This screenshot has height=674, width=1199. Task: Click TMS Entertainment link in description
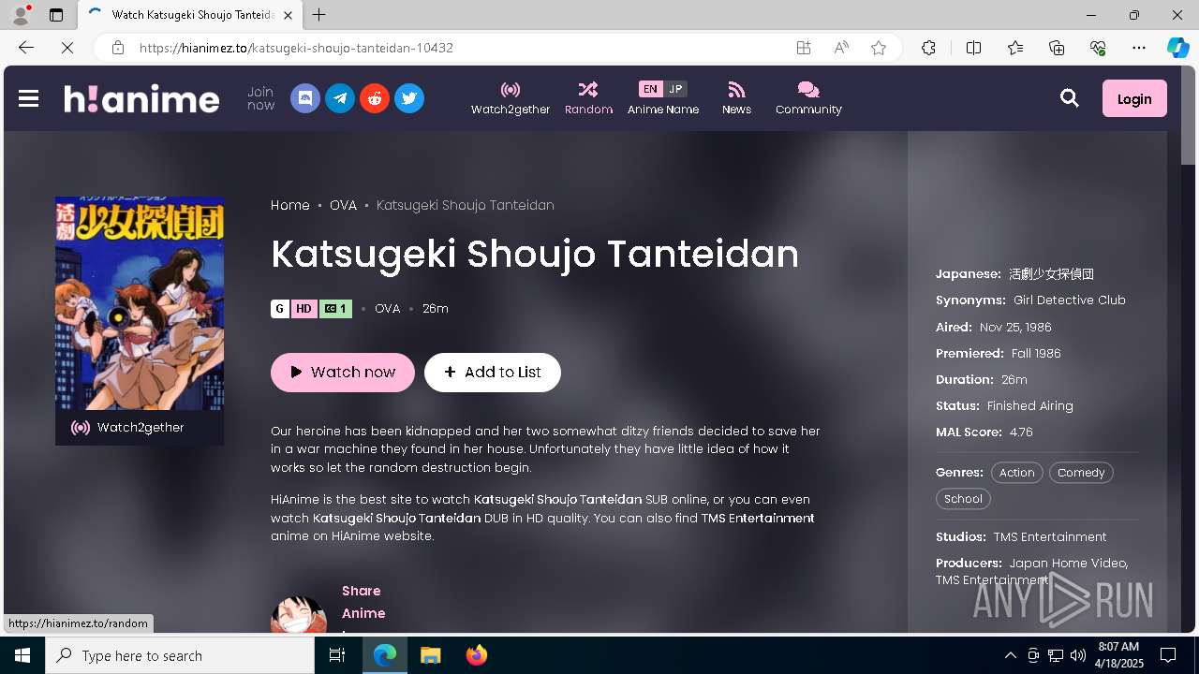click(x=758, y=518)
